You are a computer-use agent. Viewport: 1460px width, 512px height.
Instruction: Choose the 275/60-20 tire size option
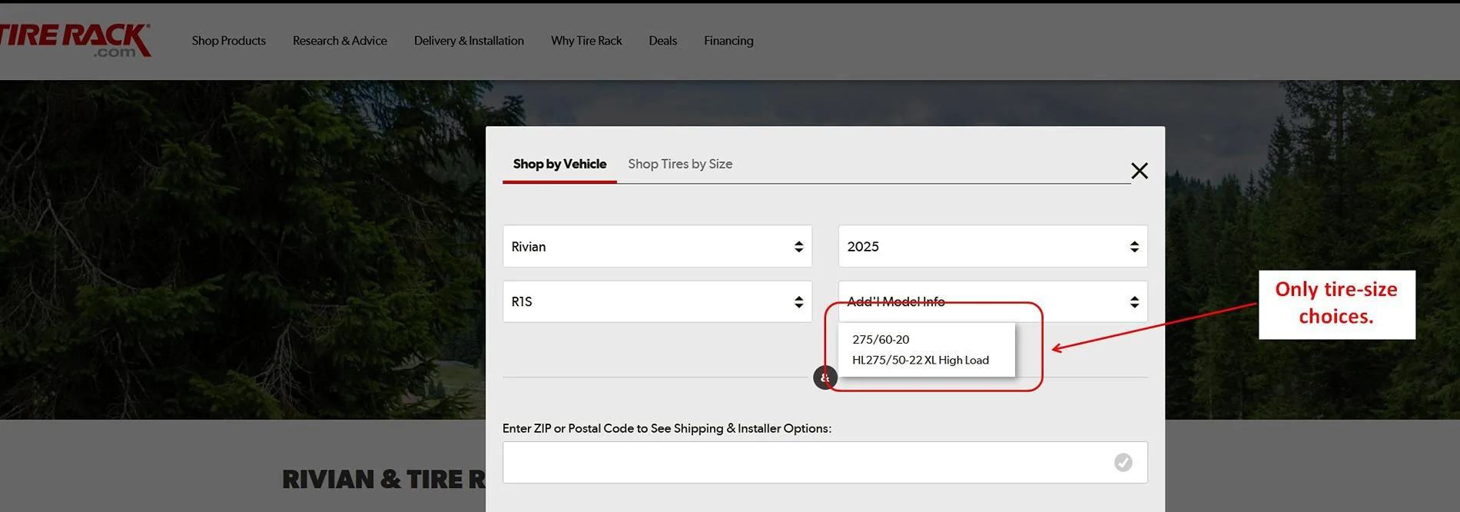[881, 340]
